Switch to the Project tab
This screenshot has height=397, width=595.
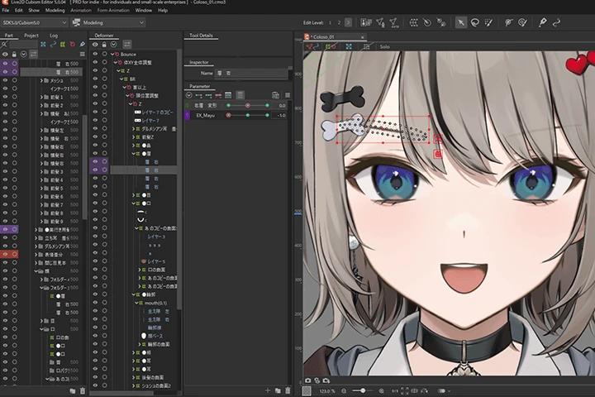point(31,36)
